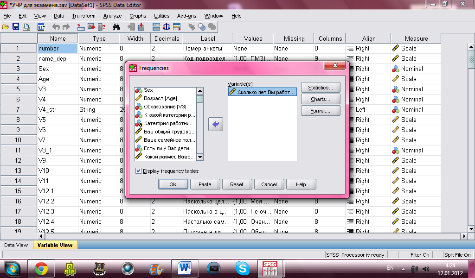
Task: Undo the last action in the toolbar
Action: pos(56,27)
